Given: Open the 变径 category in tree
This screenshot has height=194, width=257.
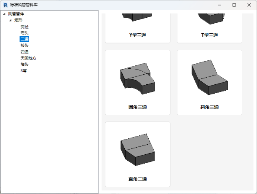Looking at the screenshot, I should [x=24, y=27].
